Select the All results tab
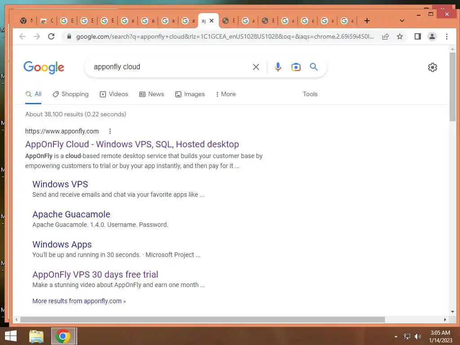This screenshot has width=460, height=345. tap(33, 94)
